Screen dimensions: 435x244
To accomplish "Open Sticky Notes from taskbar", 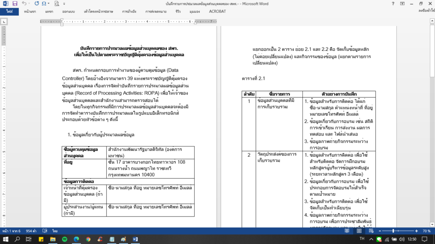I will point(41,239).
